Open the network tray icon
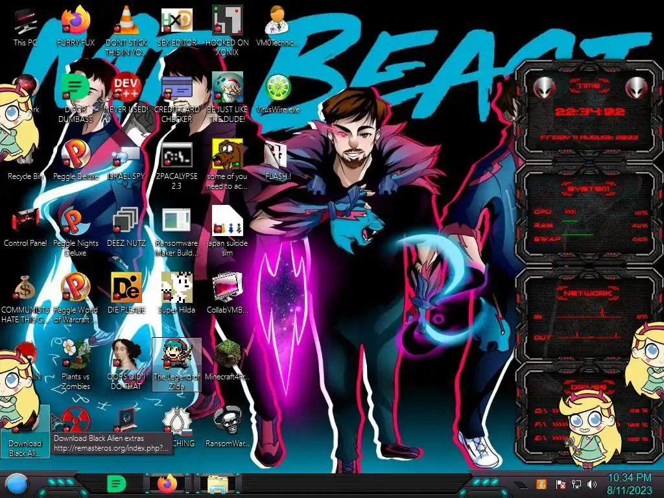The height and width of the screenshot is (498, 664). (576, 484)
